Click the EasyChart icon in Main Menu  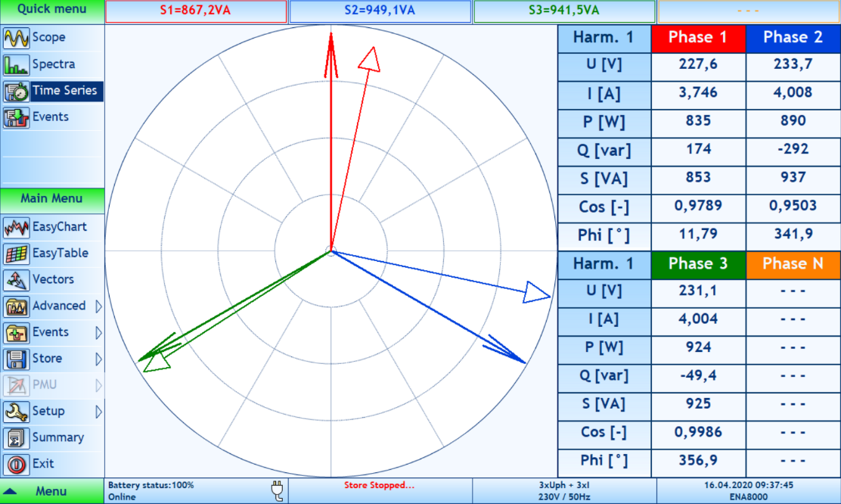[x=16, y=227]
